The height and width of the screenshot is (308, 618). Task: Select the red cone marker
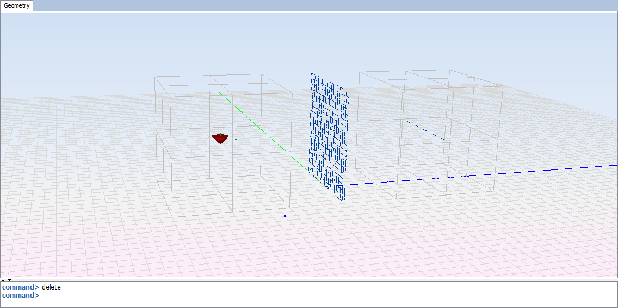220,139
